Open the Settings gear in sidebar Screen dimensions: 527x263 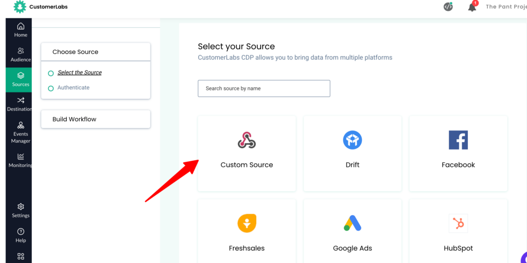(x=21, y=206)
